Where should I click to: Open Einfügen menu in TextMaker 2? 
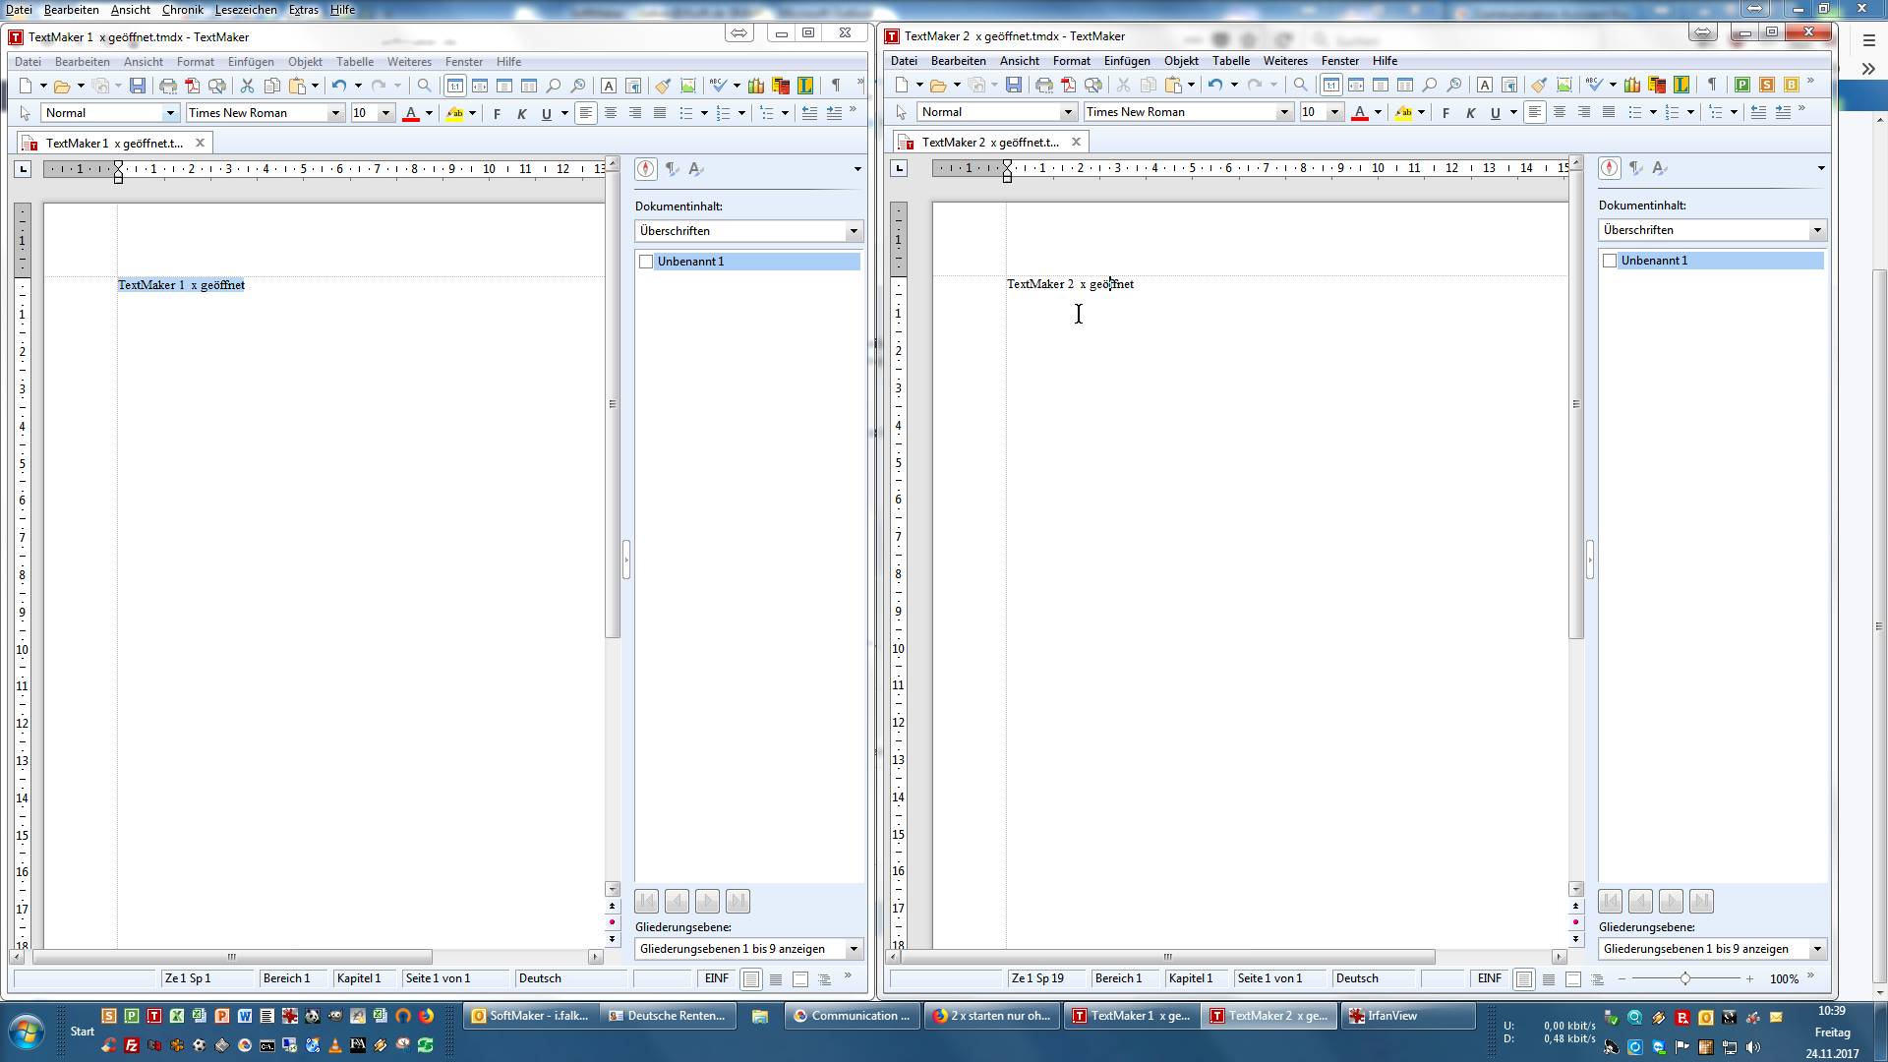tap(1127, 60)
